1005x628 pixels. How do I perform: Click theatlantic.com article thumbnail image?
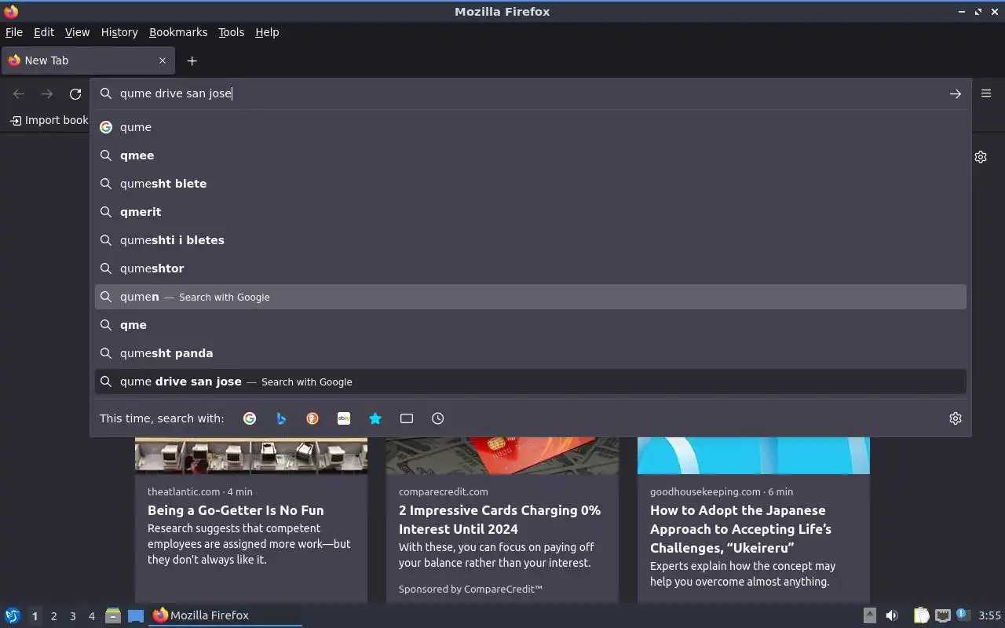point(251,455)
